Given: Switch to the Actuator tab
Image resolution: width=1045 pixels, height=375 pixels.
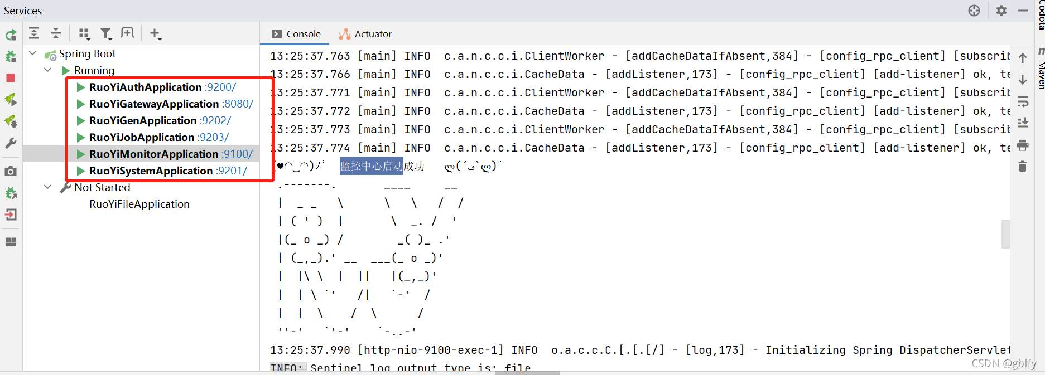Looking at the screenshot, I should 365,34.
